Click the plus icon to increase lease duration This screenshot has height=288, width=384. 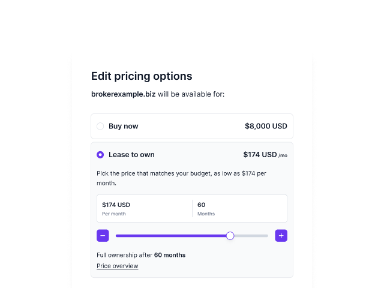281,236
